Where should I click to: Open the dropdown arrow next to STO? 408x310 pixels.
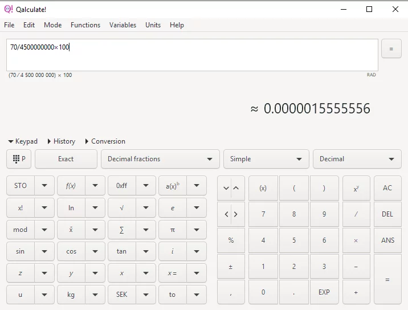(x=44, y=186)
